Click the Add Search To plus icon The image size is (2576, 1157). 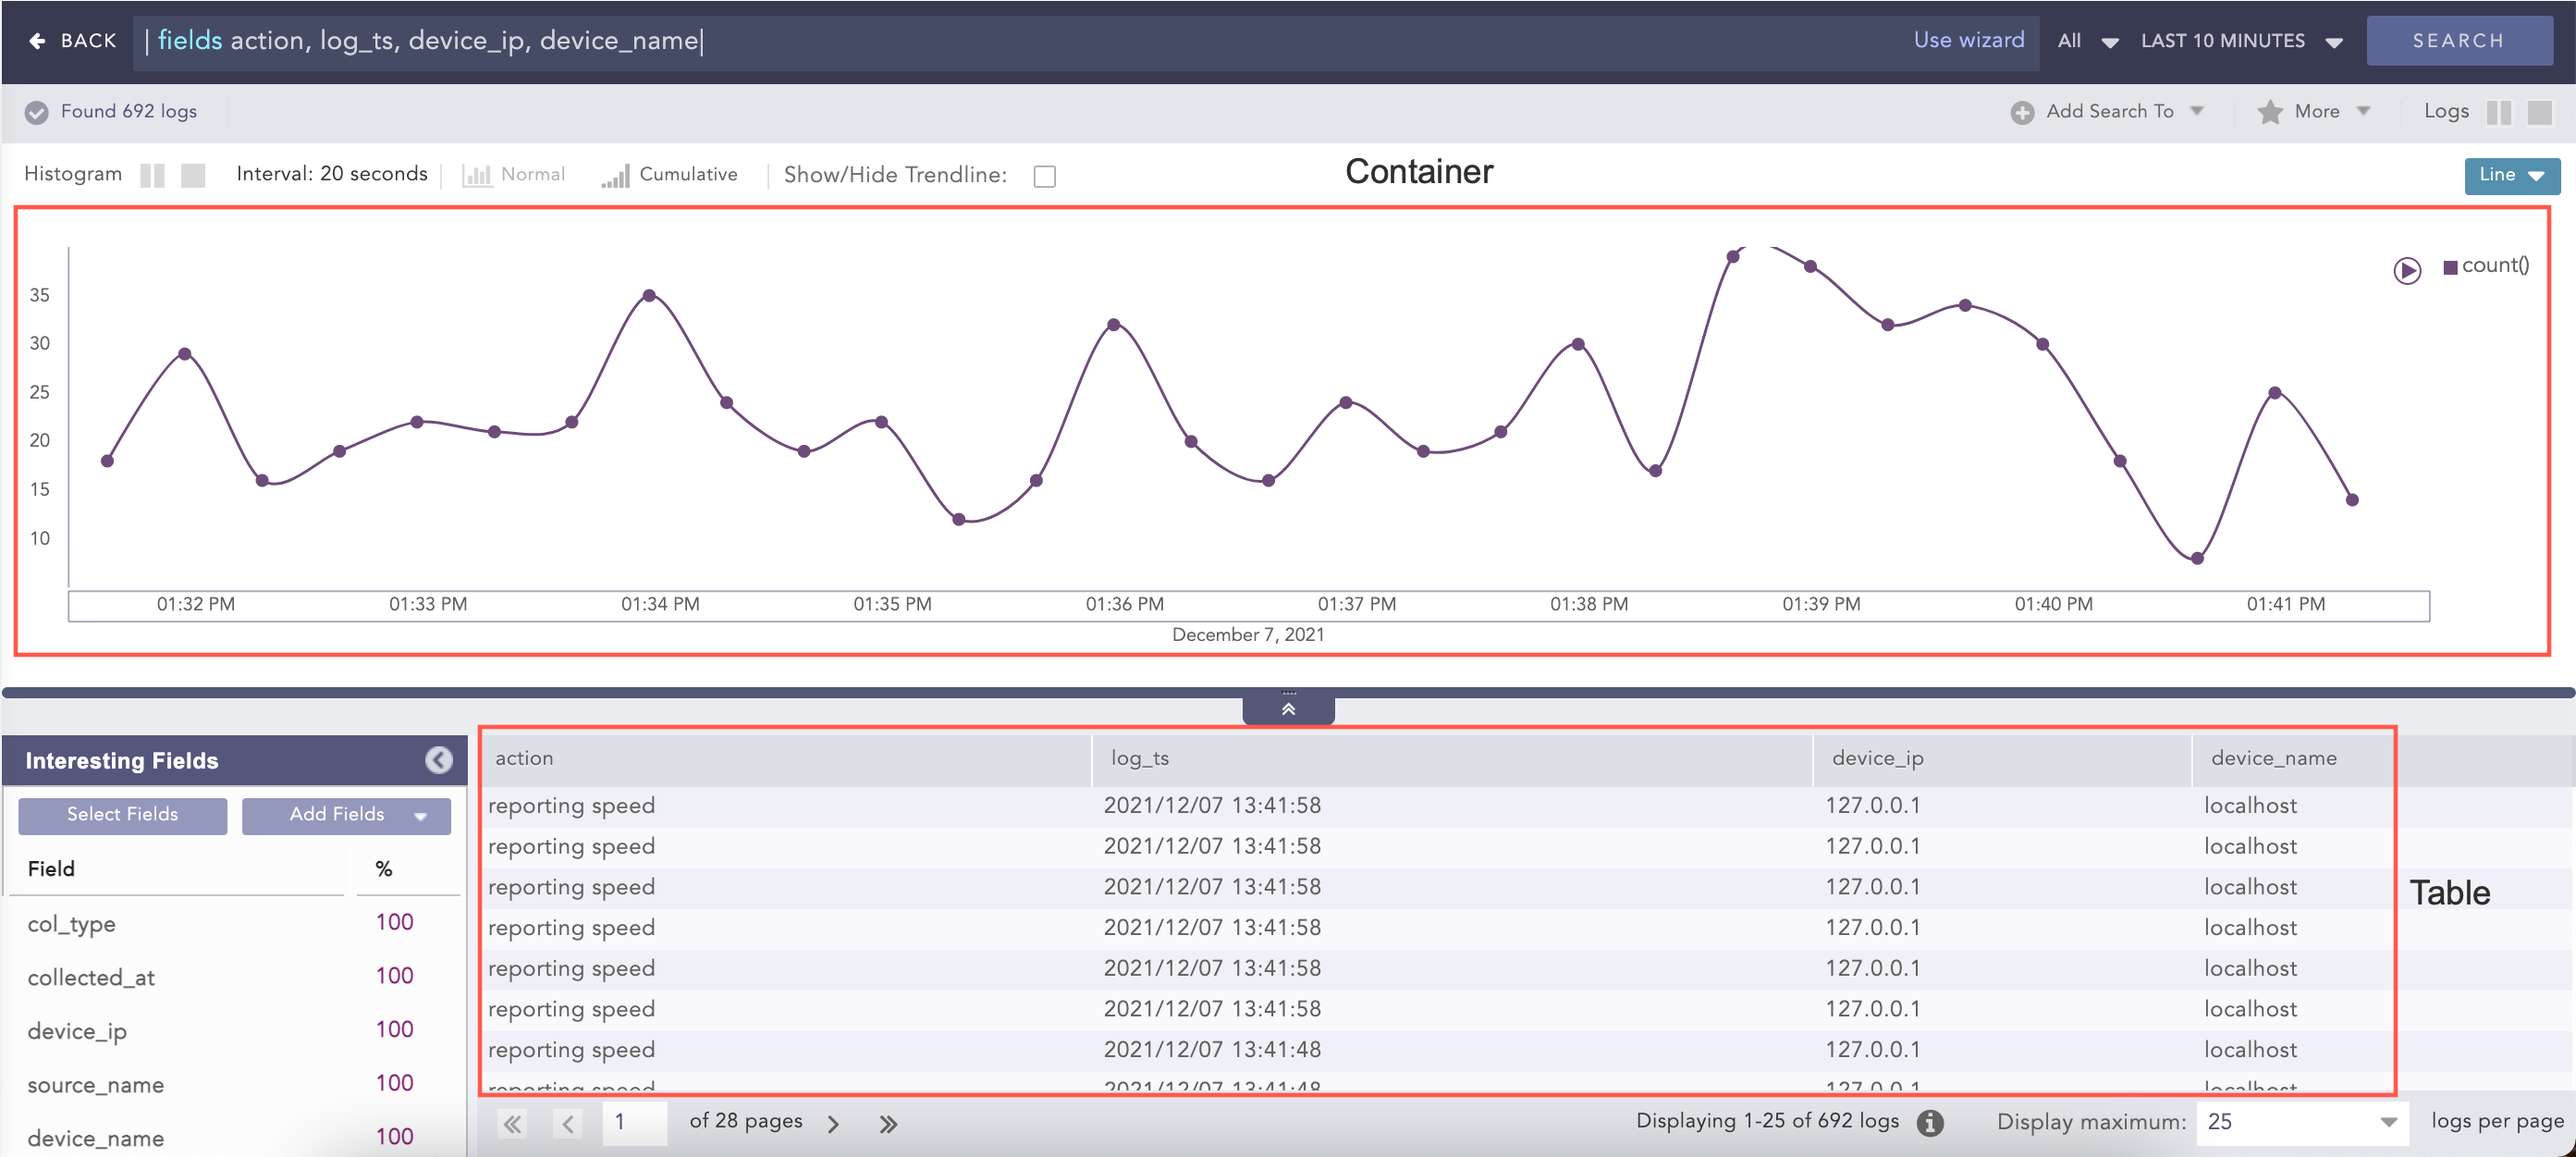tap(2021, 112)
